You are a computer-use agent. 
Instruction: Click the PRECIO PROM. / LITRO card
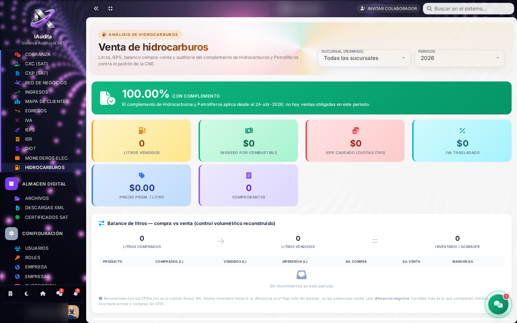pyautogui.click(x=141, y=186)
